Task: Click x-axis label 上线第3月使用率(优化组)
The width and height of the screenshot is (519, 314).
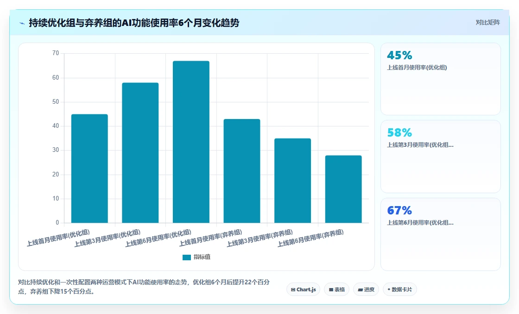Action: tap(108, 238)
